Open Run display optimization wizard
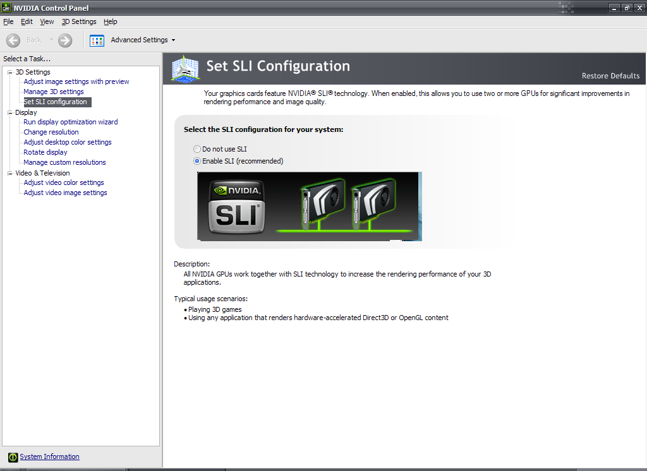The image size is (647, 471). click(71, 122)
